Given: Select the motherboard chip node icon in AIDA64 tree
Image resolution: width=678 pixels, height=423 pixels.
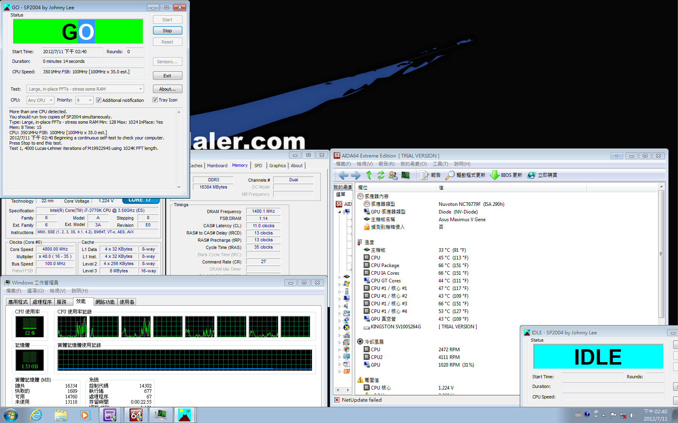Looking at the screenshot, I should click(346, 276).
